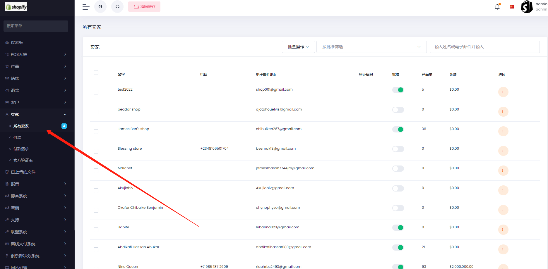Click the 销售 sales icon in sidebar

7,78
